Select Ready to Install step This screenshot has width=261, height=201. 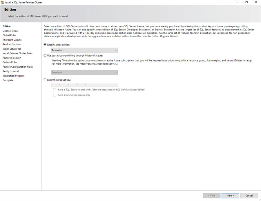pos(11,71)
